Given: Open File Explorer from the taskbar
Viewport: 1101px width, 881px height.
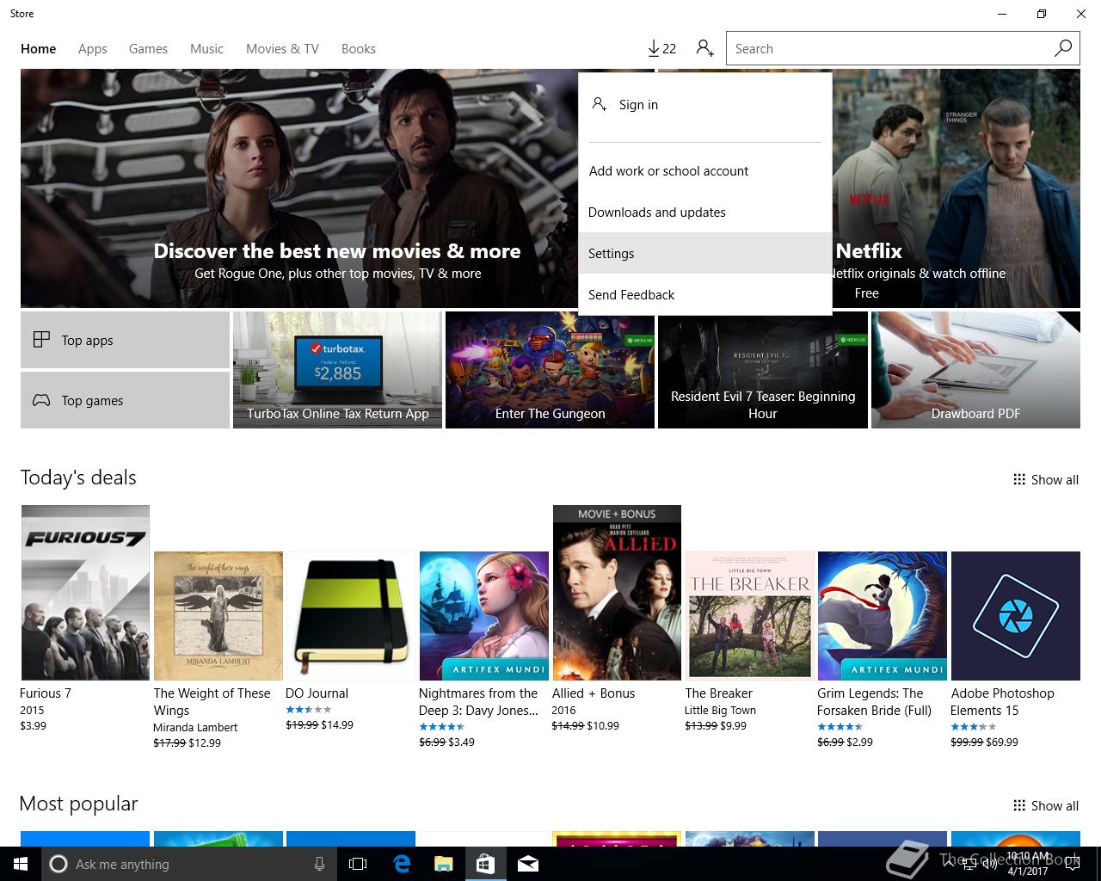Looking at the screenshot, I should (x=443, y=864).
